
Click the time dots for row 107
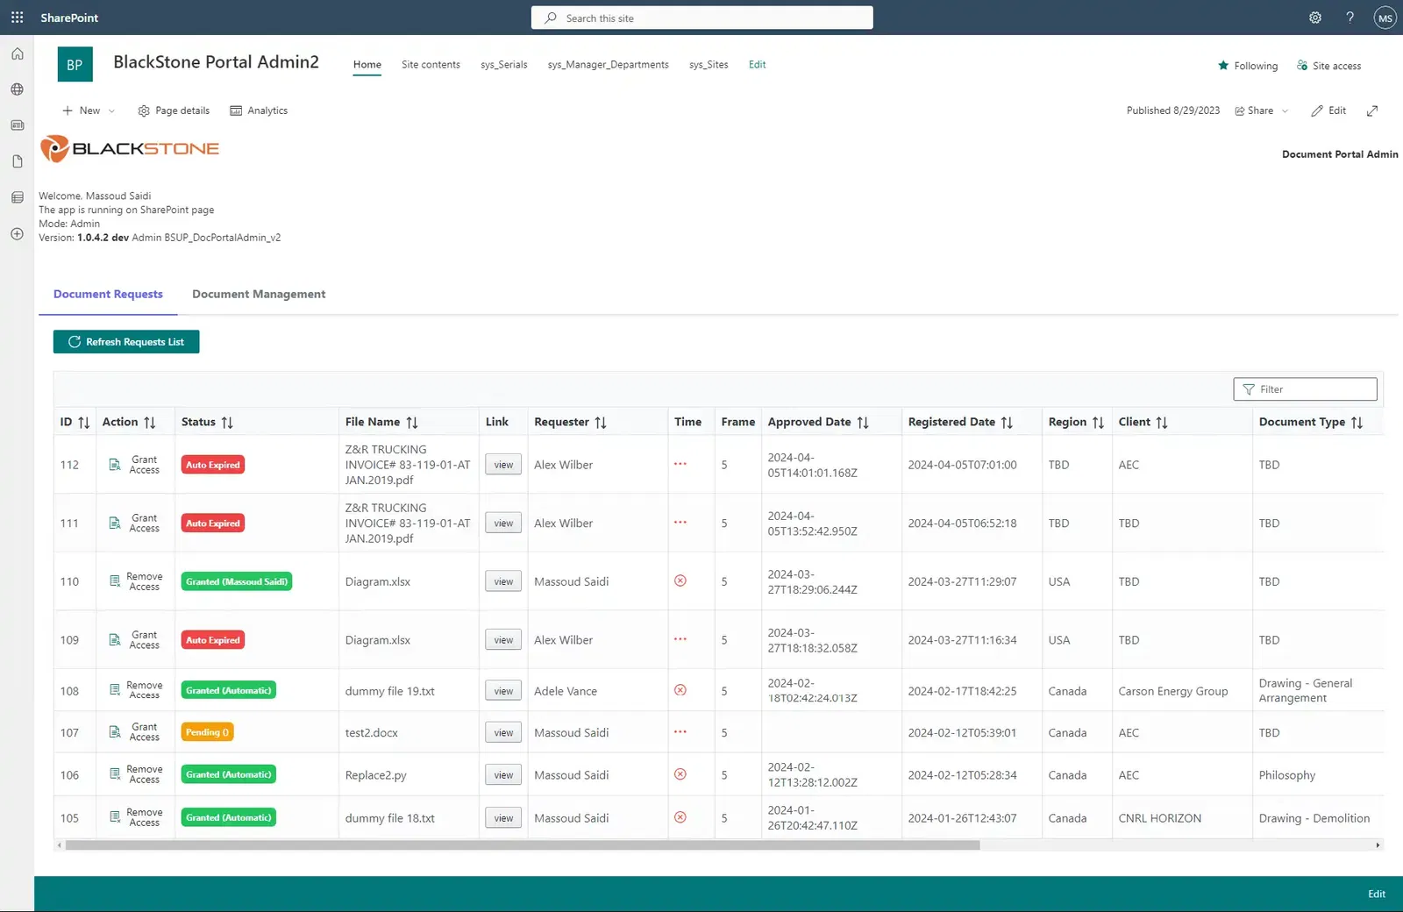coord(680,731)
